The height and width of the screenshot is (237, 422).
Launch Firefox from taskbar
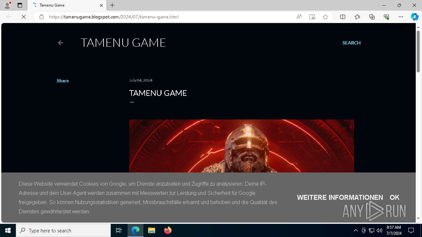point(168,230)
